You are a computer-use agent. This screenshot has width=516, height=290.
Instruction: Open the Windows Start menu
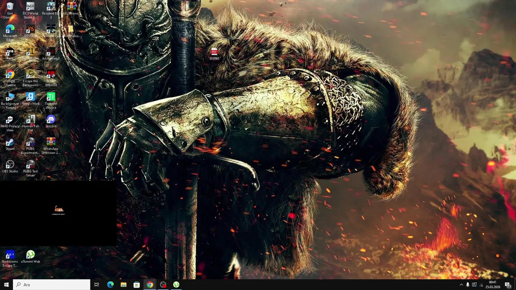[6, 285]
